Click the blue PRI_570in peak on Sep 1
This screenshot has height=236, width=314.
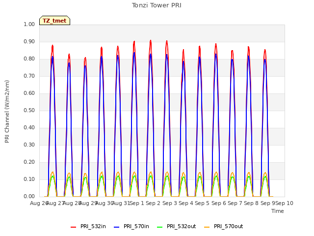[x=134, y=53]
